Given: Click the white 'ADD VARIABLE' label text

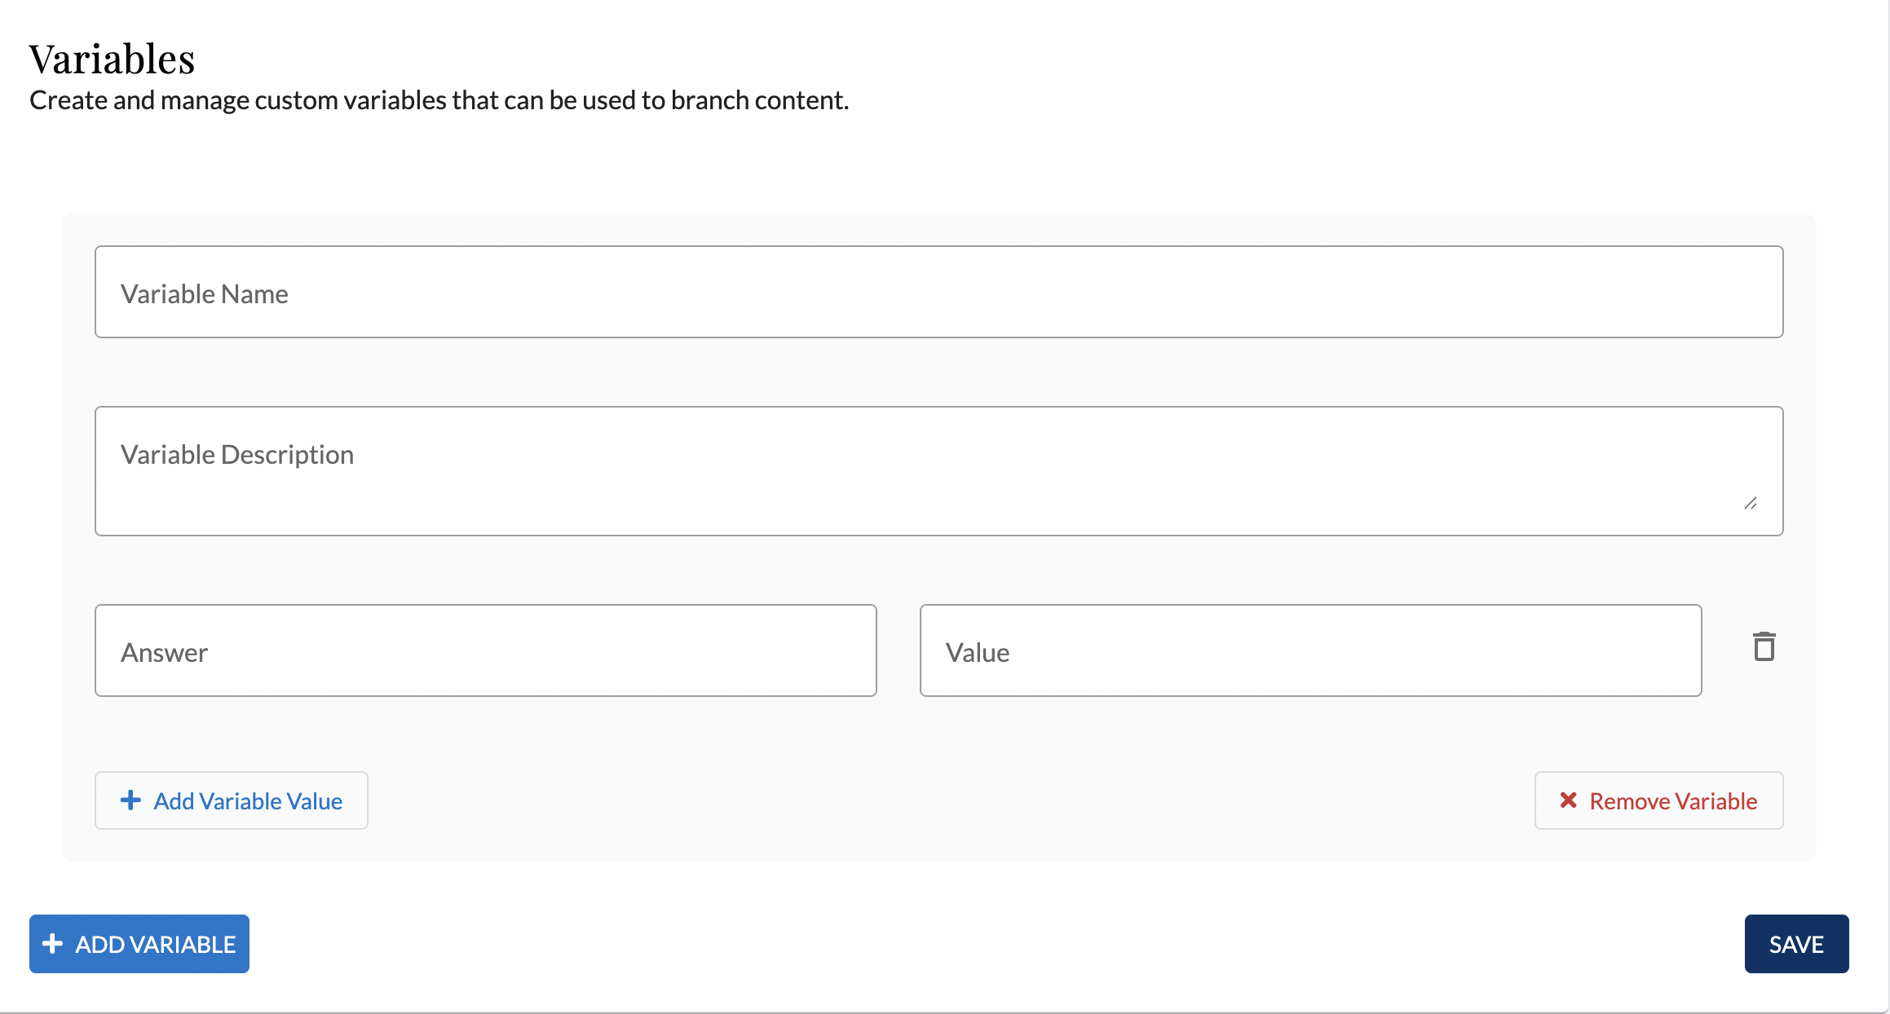Looking at the screenshot, I should pyautogui.click(x=155, y=945).
